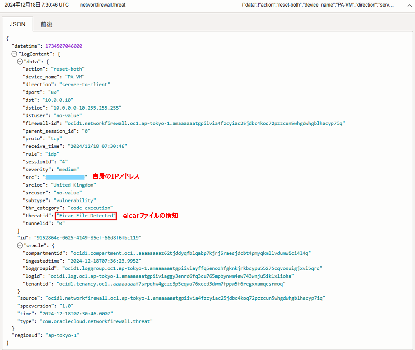
Task: Switch to the JSON tab
Action: (17, 24)
